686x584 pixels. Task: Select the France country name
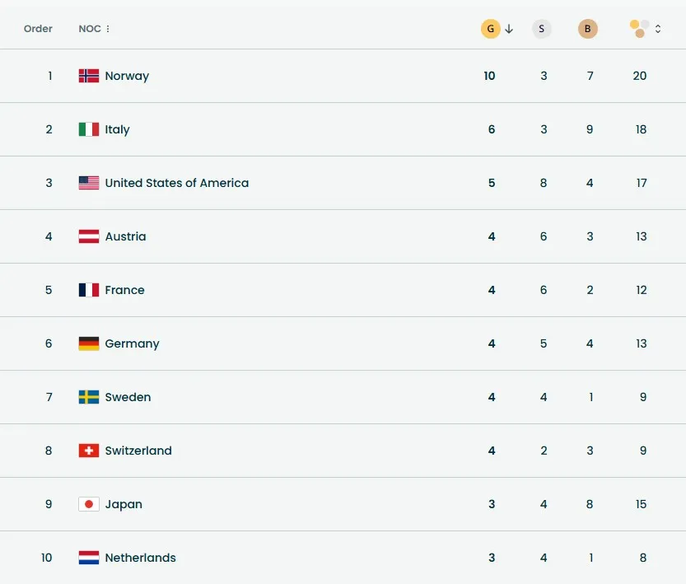tap(124, 290)
